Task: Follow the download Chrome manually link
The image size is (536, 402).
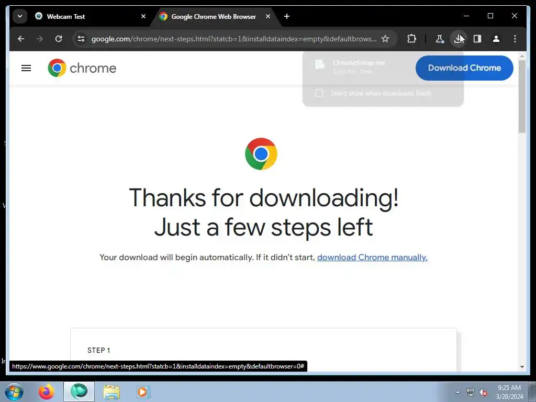Action: [x=372, y=257]
